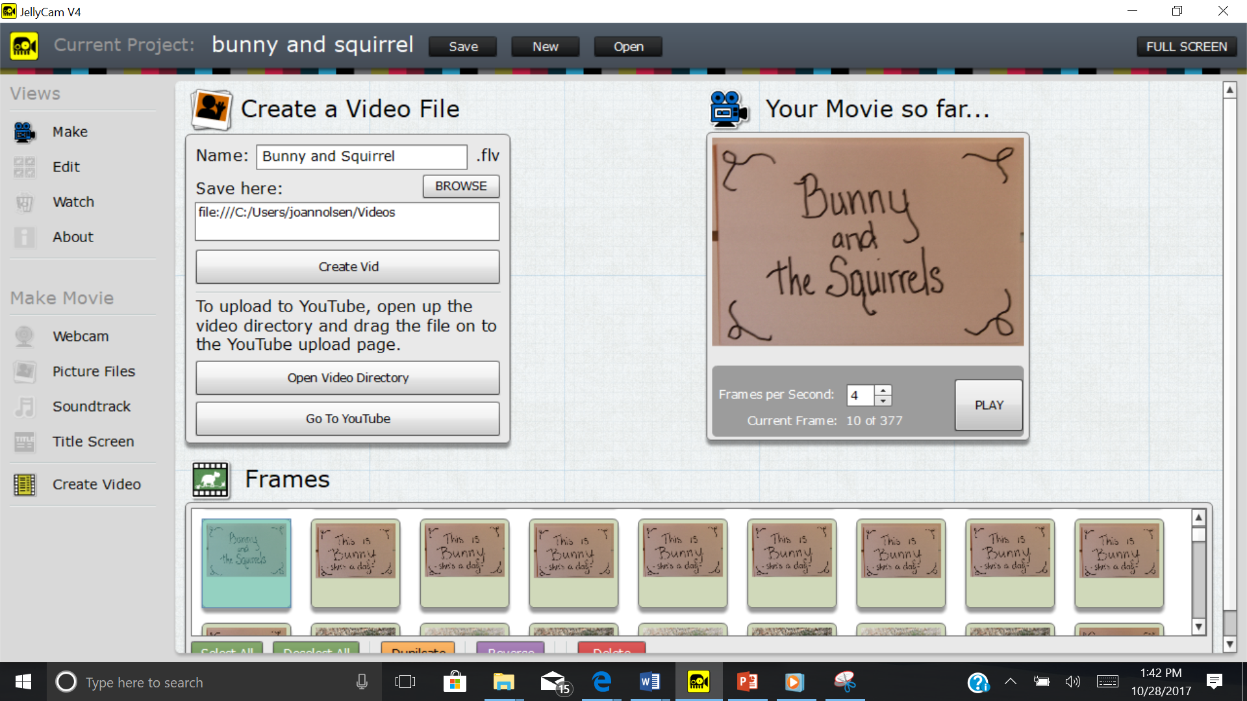This screenshot has width=1247, height=701.
Task: Click the Create Vid button
Action: [347, 266]
